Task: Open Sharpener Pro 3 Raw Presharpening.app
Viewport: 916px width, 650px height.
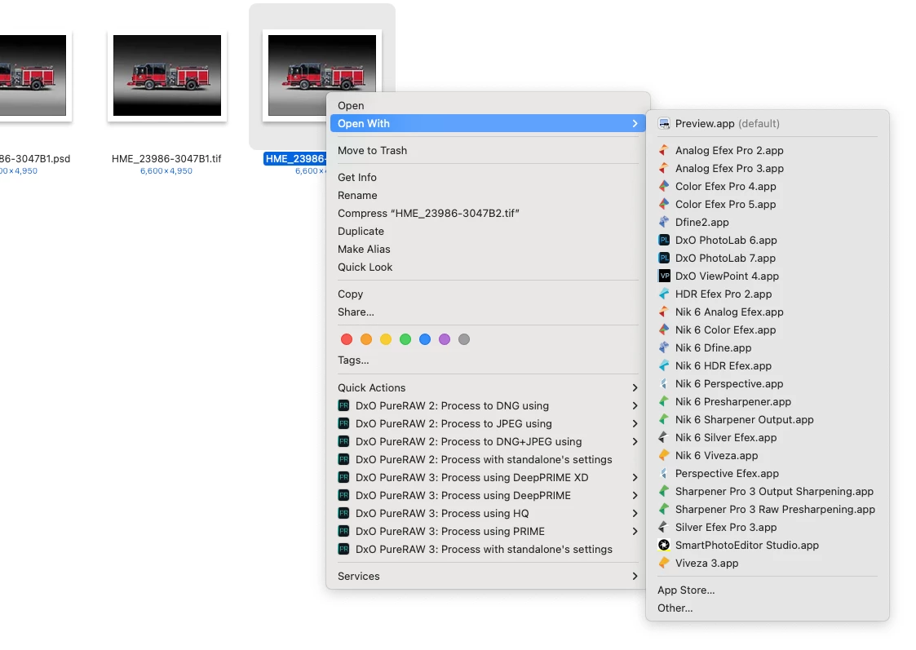Action: click(767, 509)
